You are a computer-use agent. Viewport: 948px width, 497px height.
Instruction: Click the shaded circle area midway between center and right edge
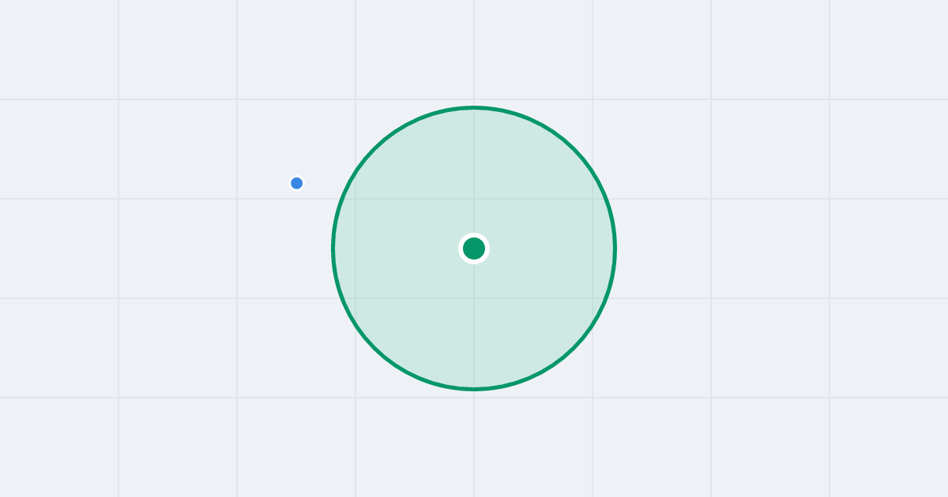545,248
